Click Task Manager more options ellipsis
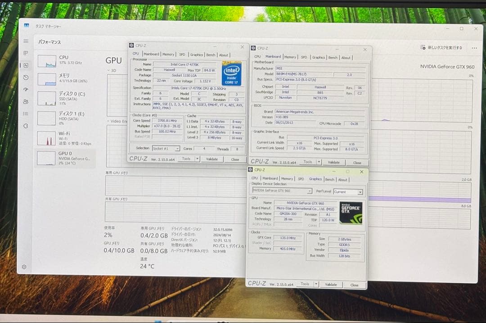This screenshot has height=323, width=486. click(x=474, y=48)
